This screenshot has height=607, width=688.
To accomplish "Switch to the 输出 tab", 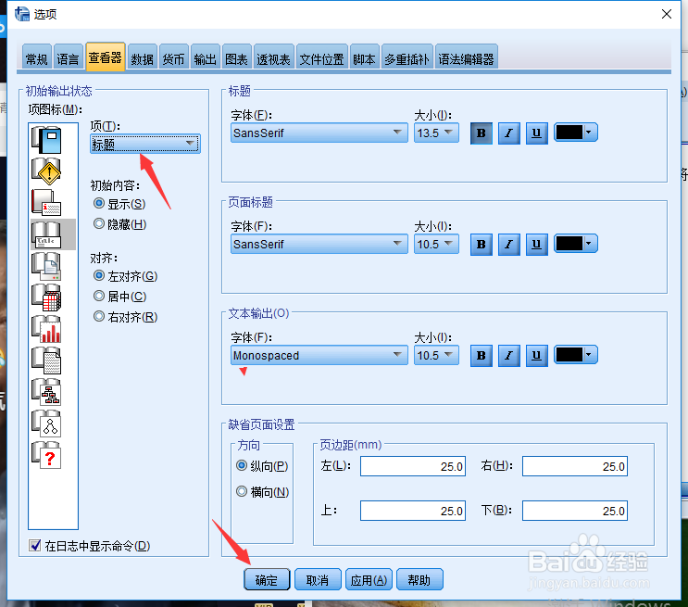I will tap(206, 58).
